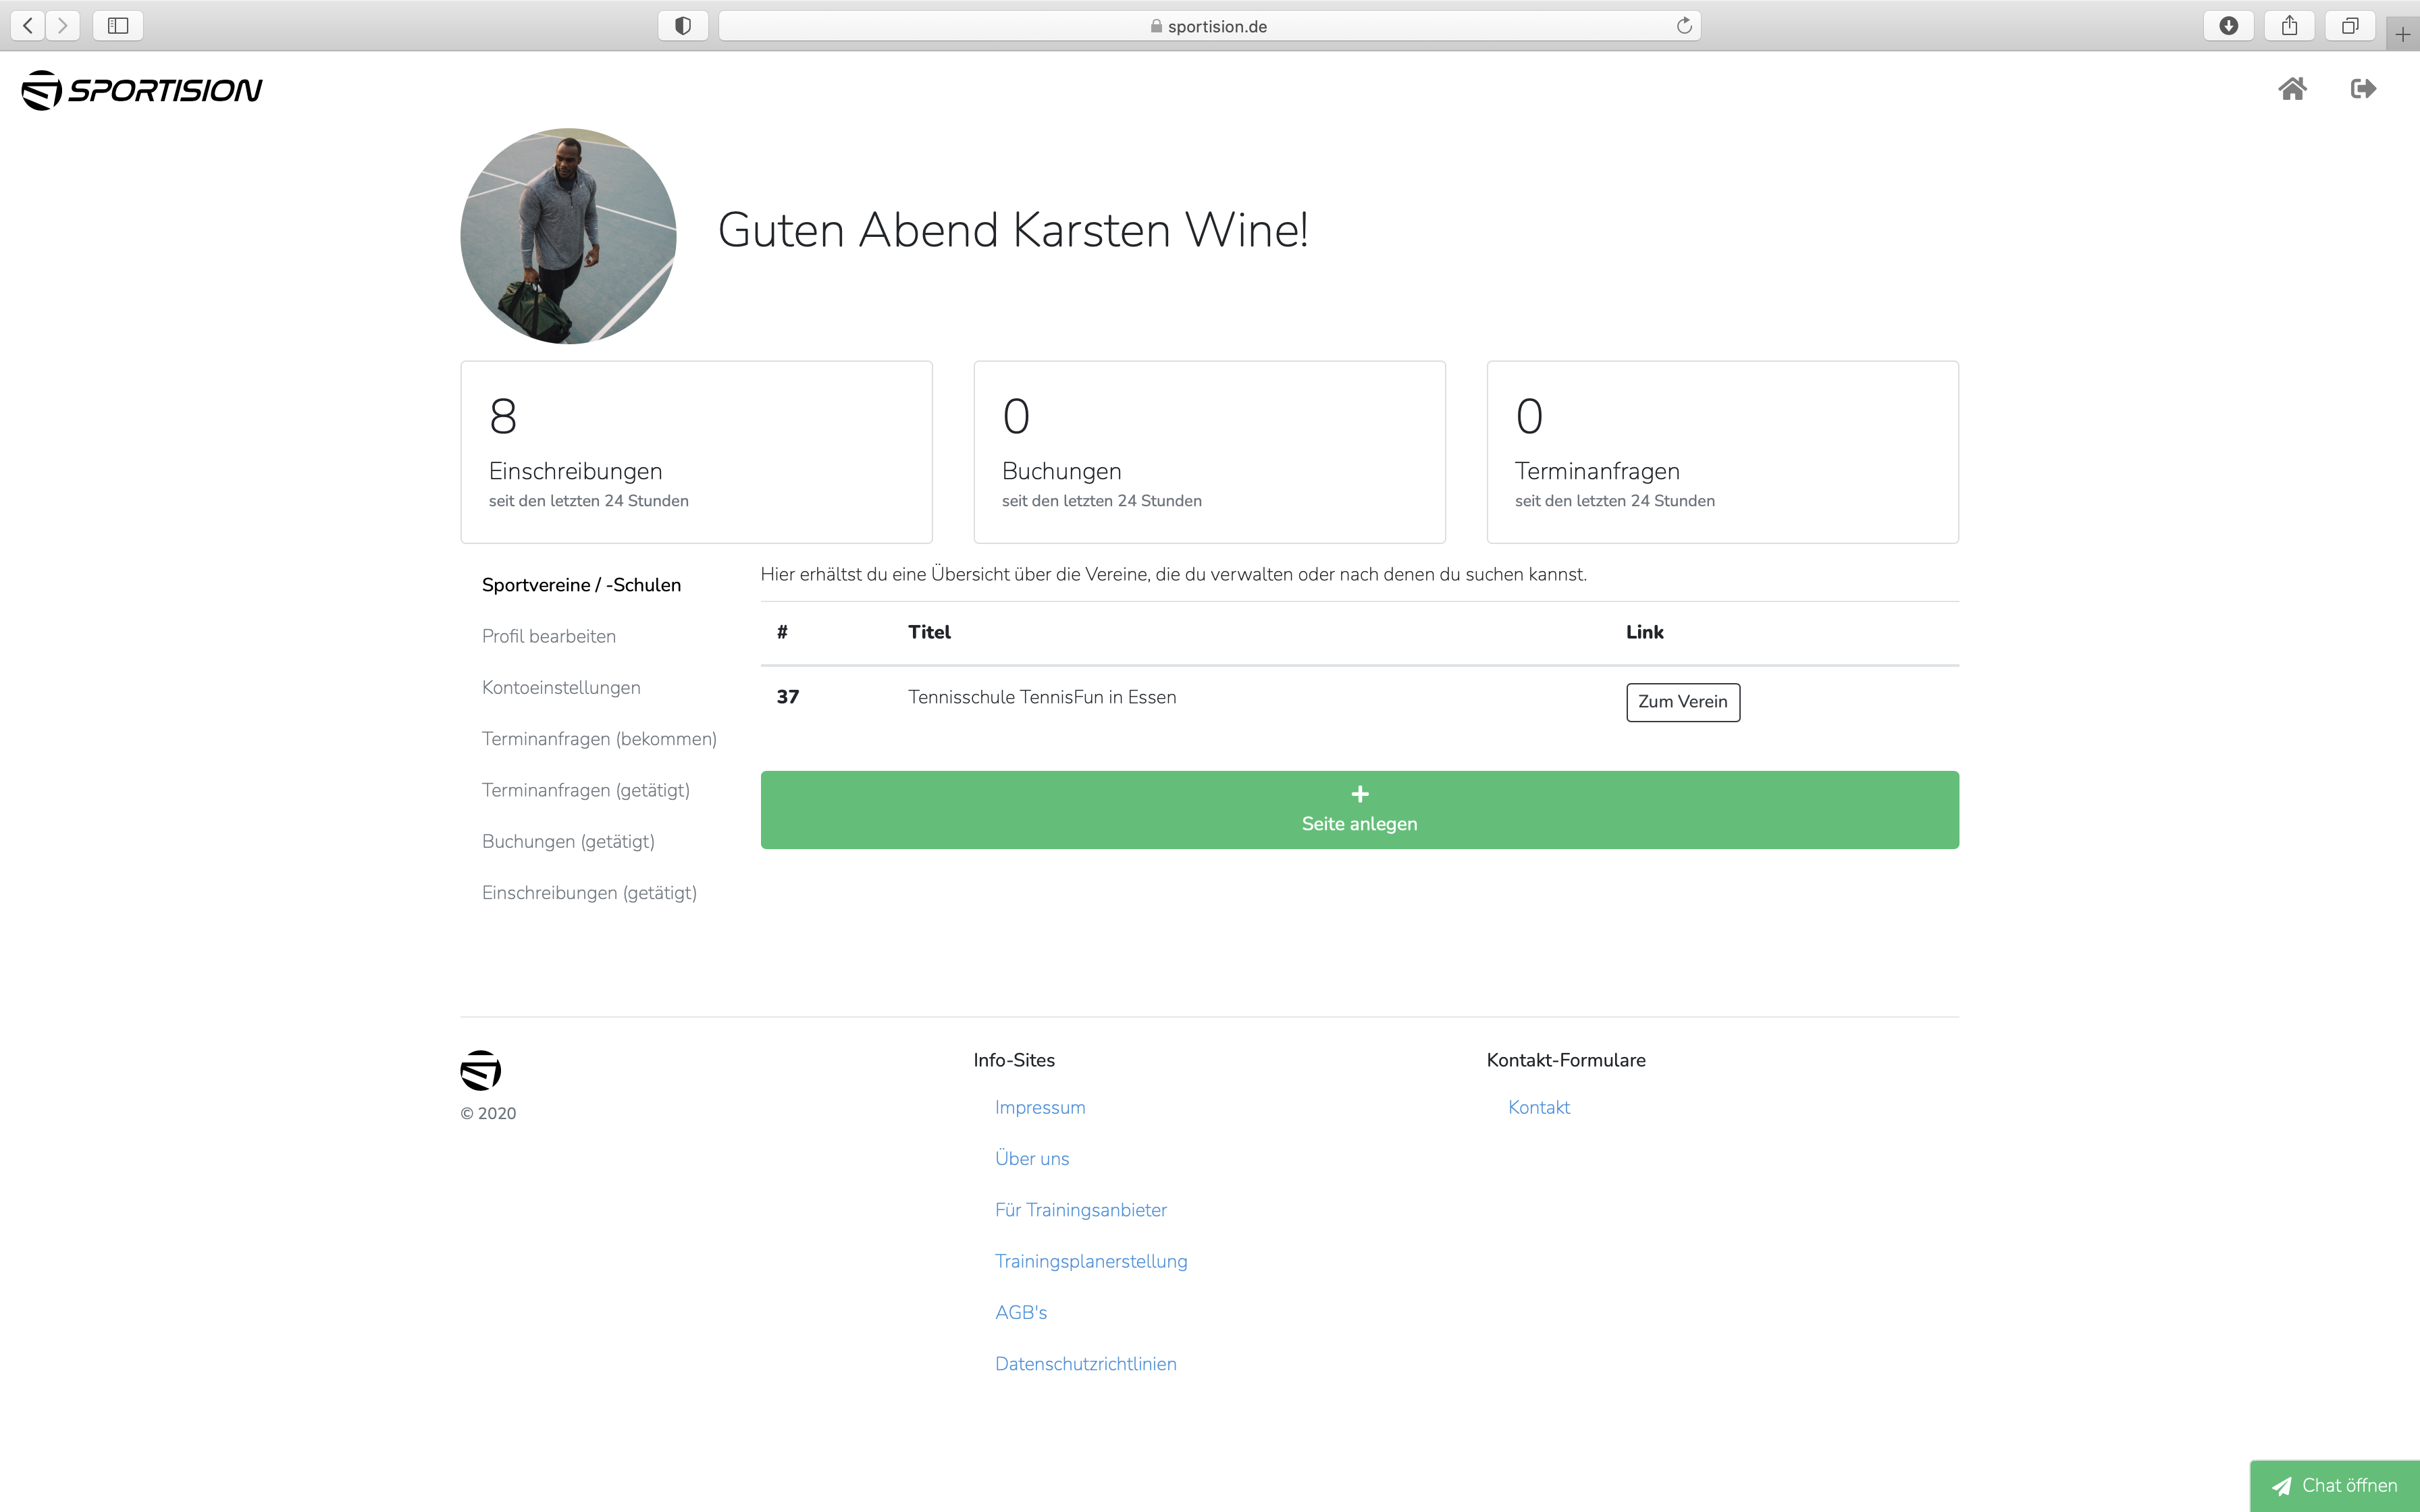Open Terminanfragen (getätigt) menu item
This screenshot has width=2420, height=1512.
(586, 790)
